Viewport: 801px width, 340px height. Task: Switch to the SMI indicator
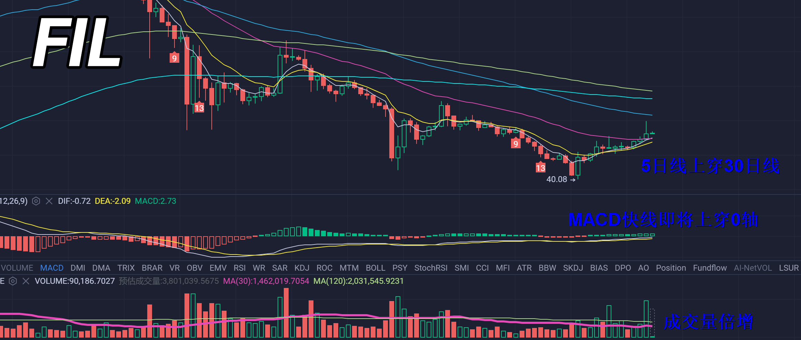click(x=461, y=268)
